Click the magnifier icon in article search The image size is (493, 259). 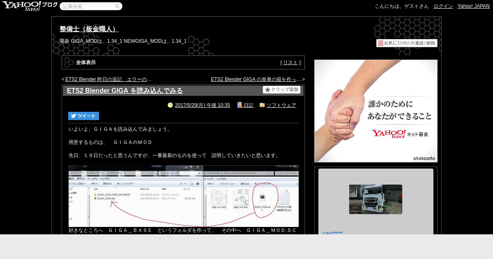(117, 6)
